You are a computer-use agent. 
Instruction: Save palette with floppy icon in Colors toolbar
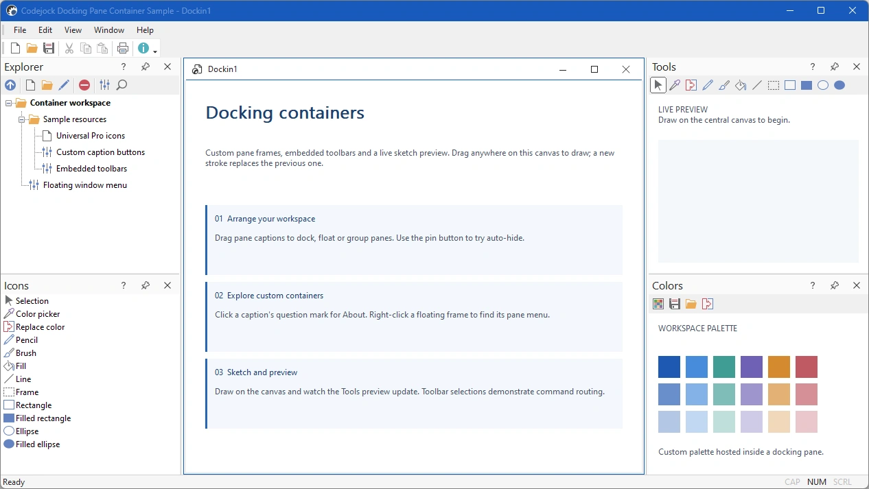[675, 304]
